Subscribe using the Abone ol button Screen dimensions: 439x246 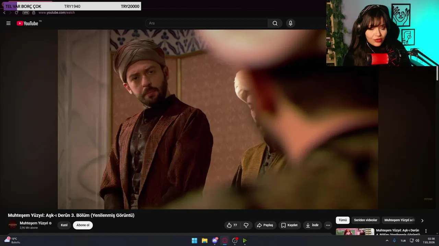tap(83, 225)
